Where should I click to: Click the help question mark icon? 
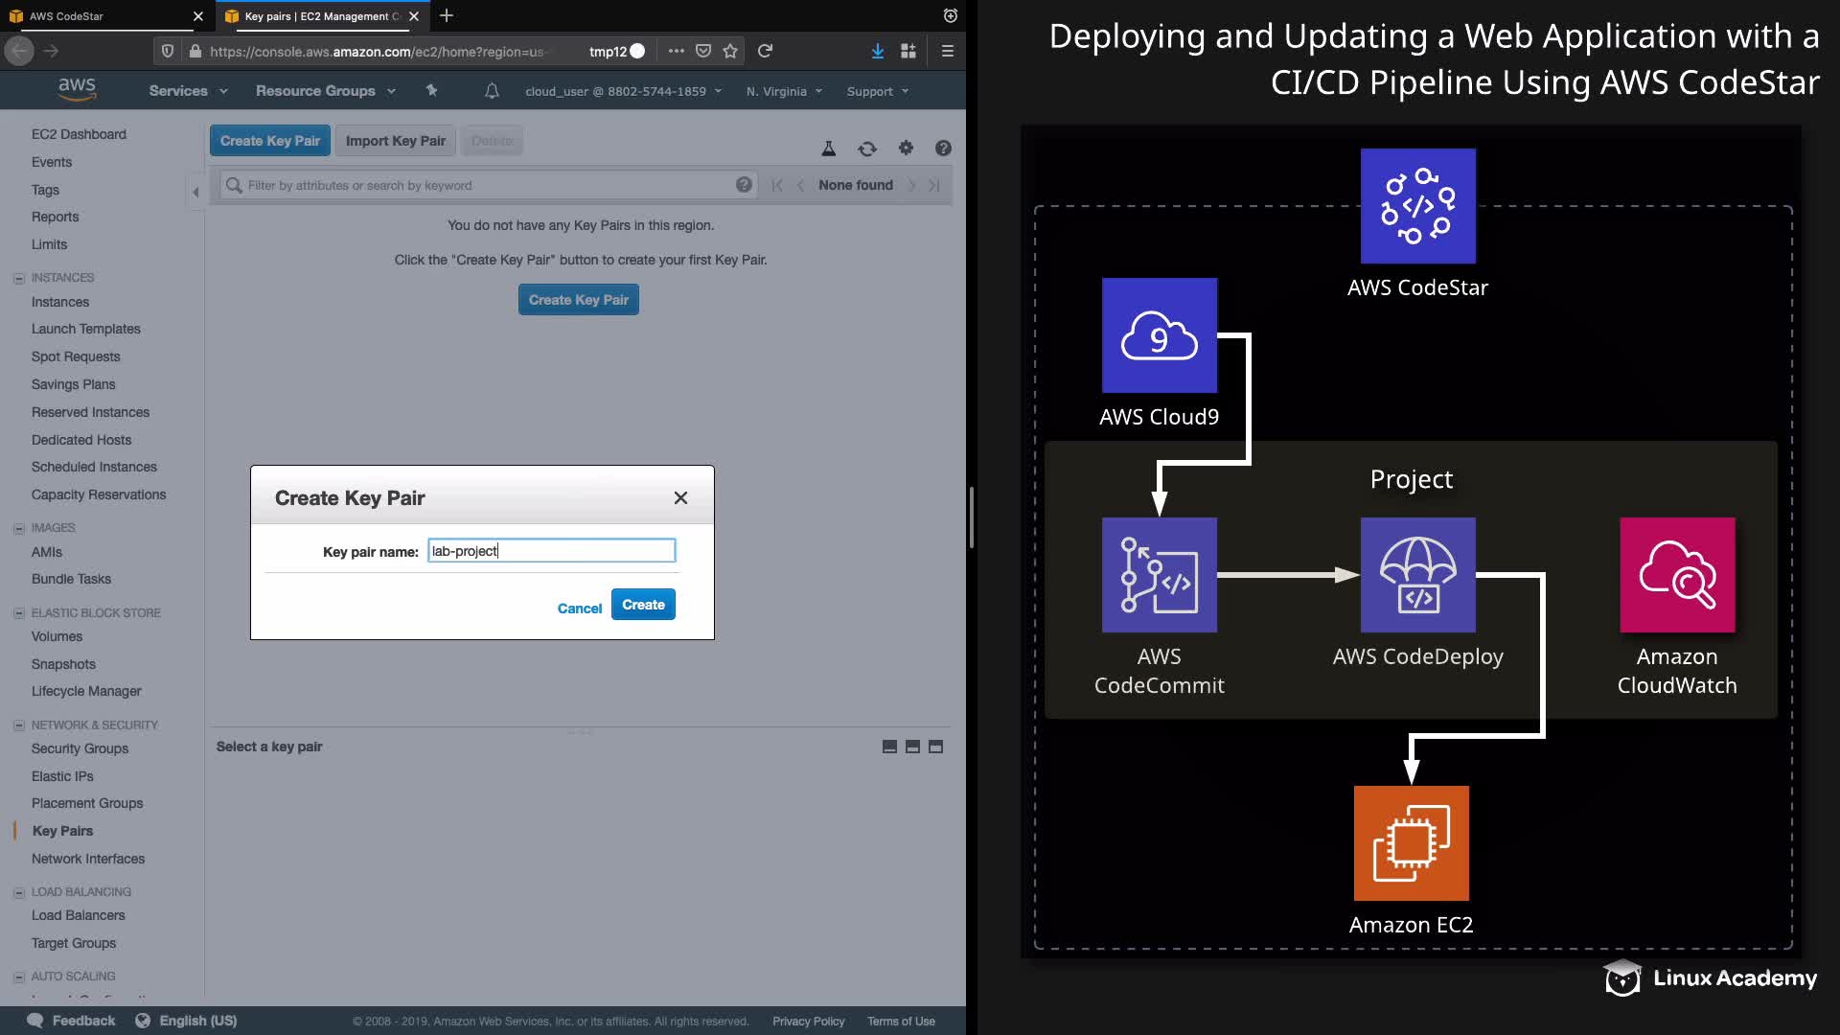point(943,148)
